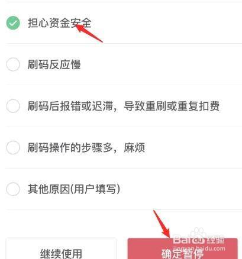The image size is (242, 259).
Task: Click the 导致重刷或重复扣费 text
Action: (172, 106)
